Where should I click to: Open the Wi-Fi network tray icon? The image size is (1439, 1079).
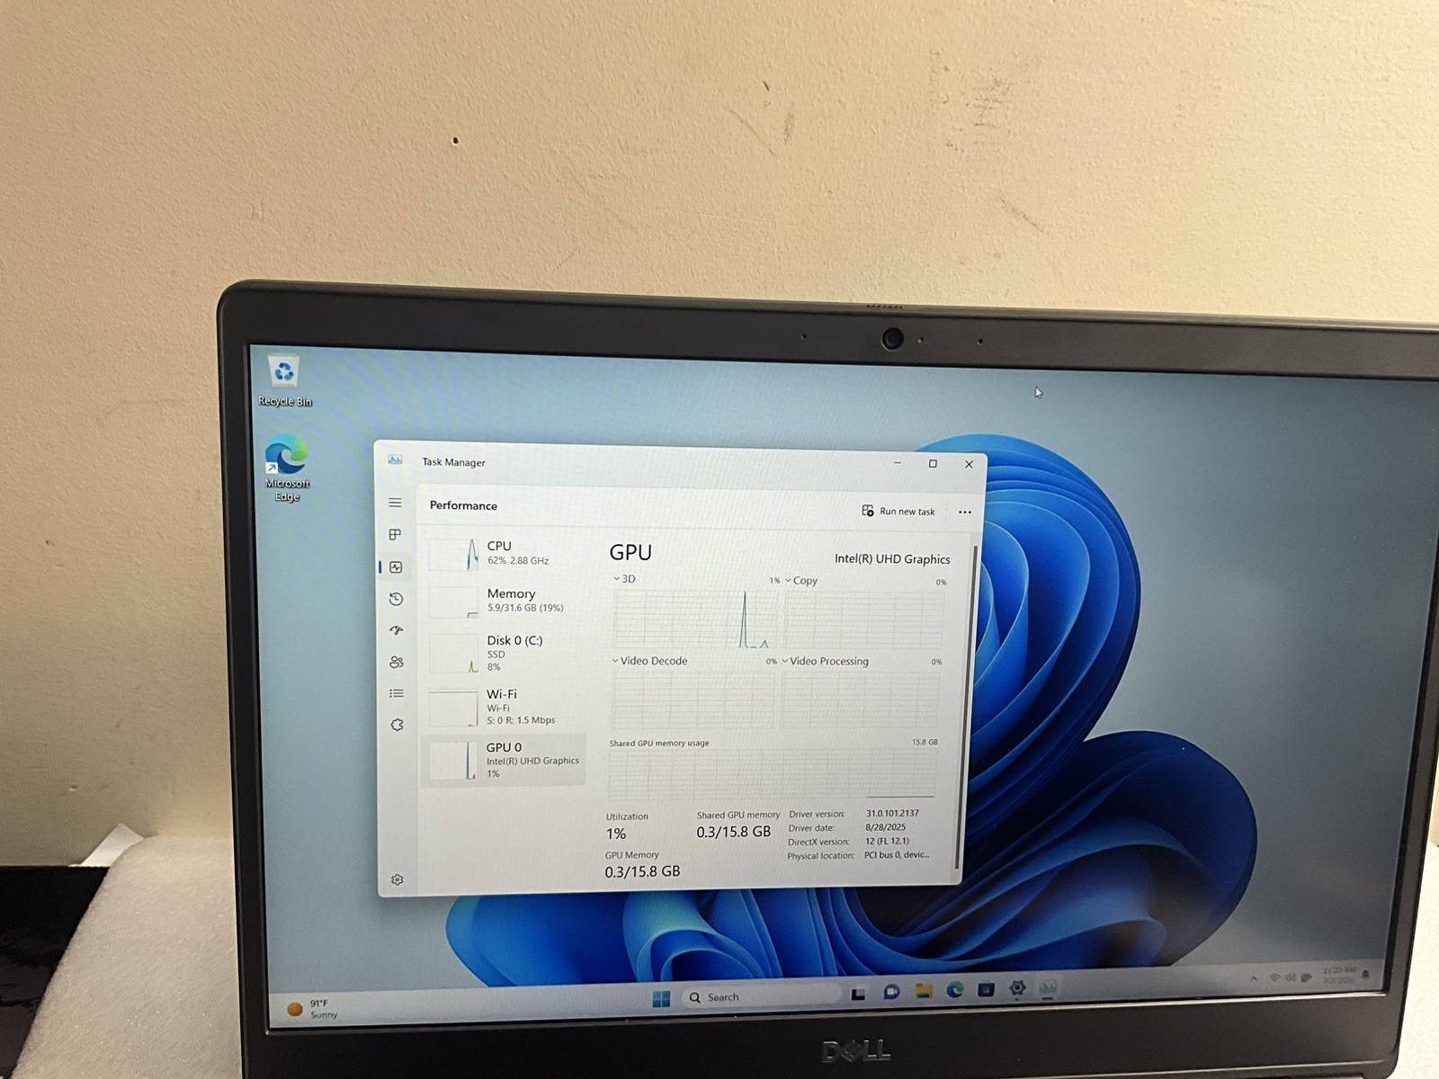point(1274,977)
